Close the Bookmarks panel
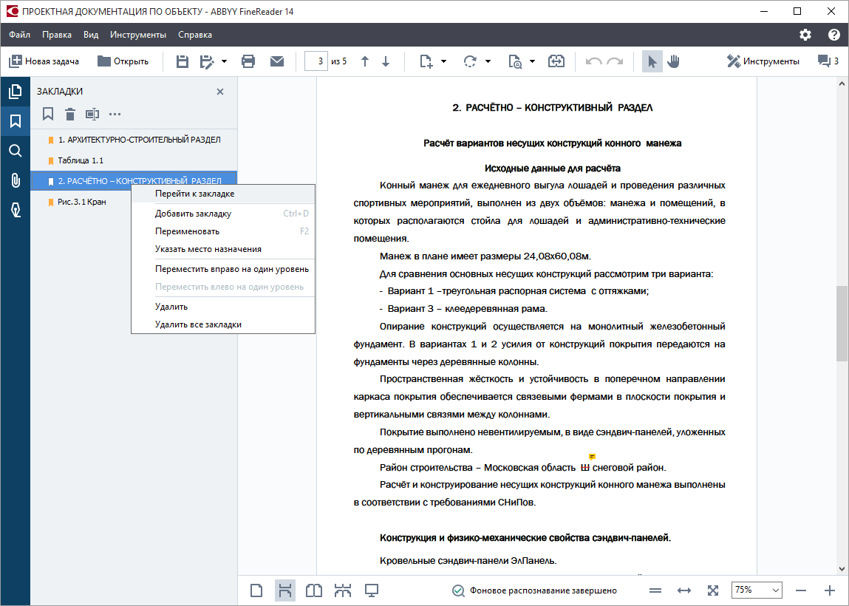This screenshot has width=849, height=606. (x=220, y=92)
